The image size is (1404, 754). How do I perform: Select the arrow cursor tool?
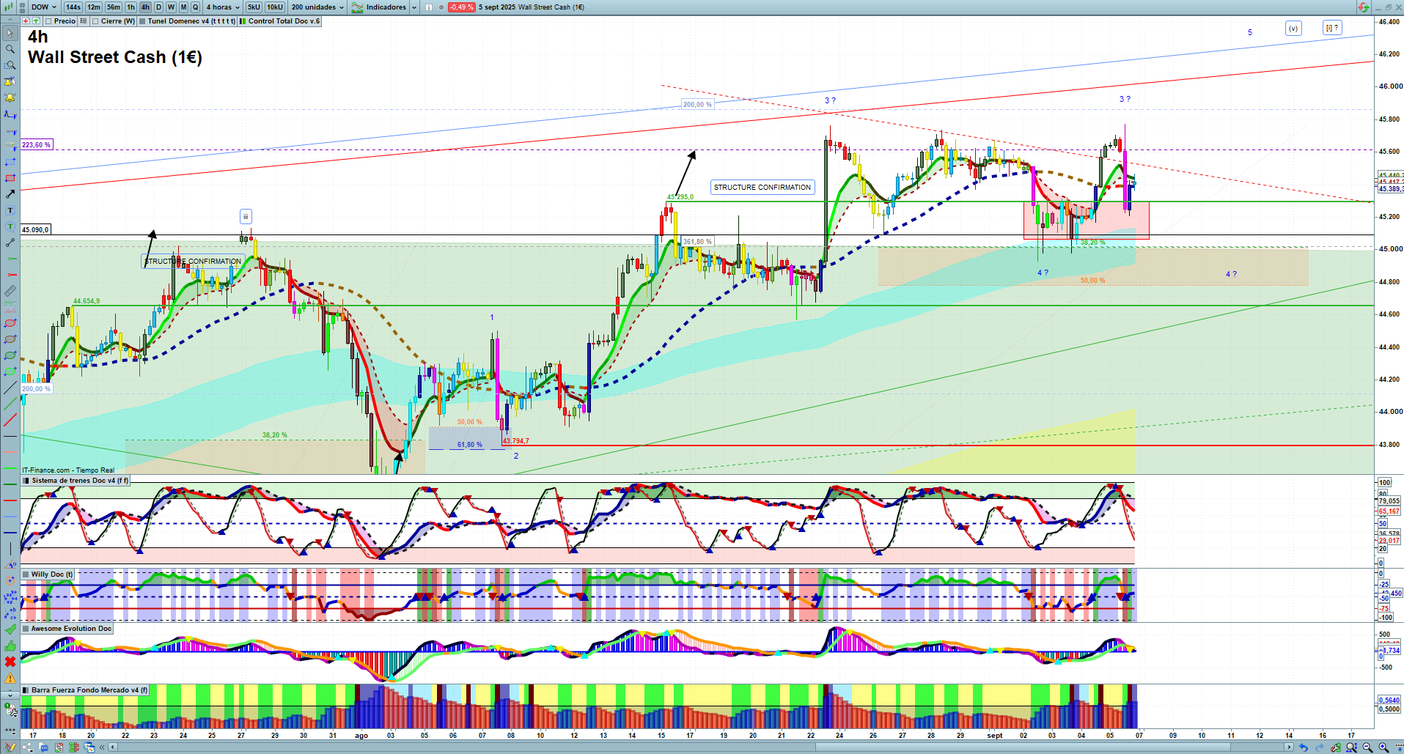(x=10, y=33)
